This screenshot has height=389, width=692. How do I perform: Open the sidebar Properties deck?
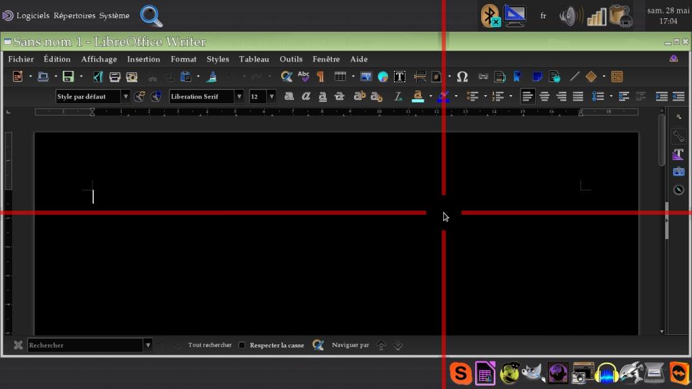(x=678, y=136)
